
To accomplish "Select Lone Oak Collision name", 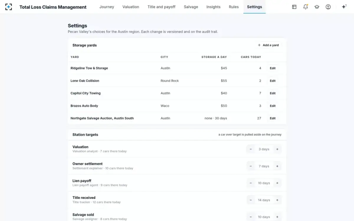I will 85,81.
